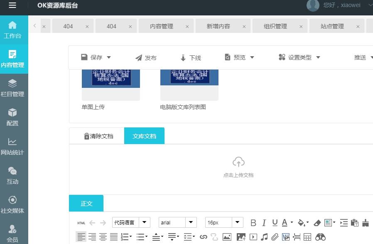Click the upload area 点击上传文档
The width and height of the screenshot is (373, 244).
pyautogui.click(x=238, y=167)
